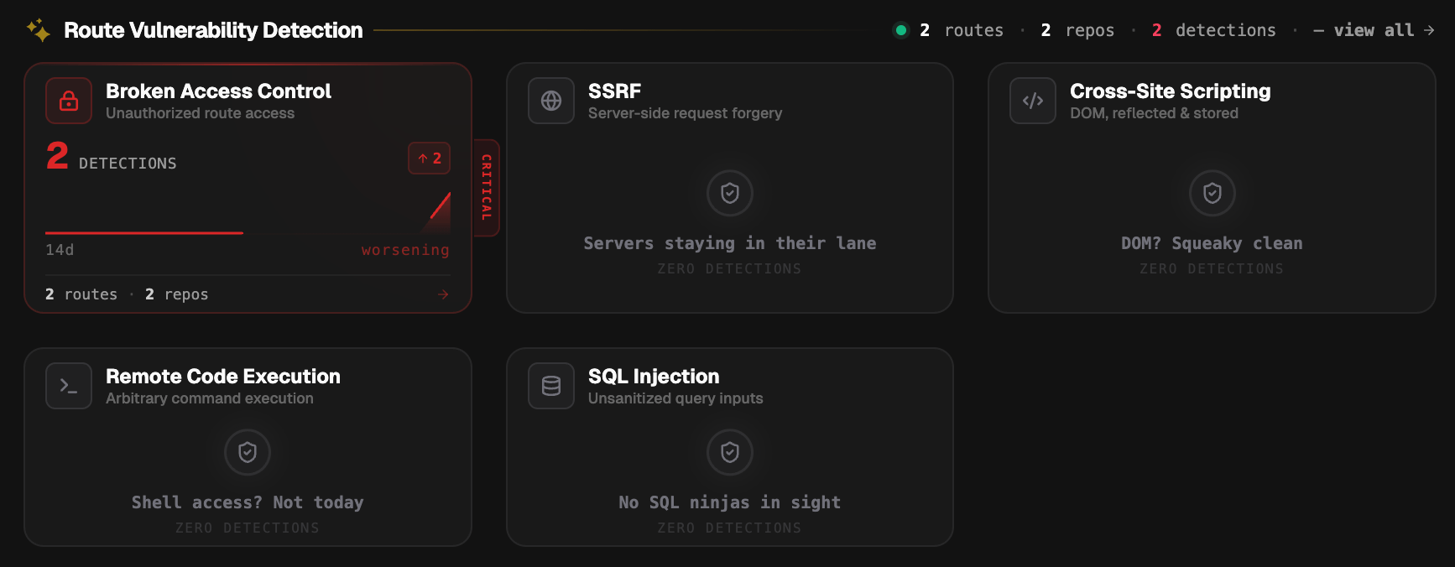1455x567 pixels.
Task: Click the lock icon on Broken Access Control
Action: pyautogui.click(x=69, y=101)
